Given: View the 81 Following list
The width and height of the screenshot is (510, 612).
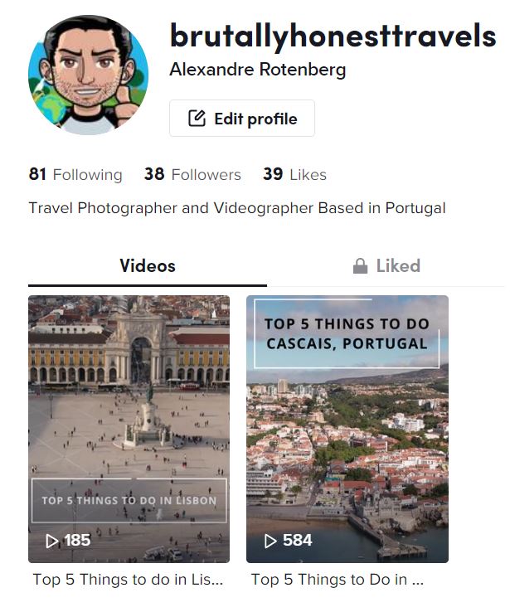Looking at the screenshot, I should (x=75, y=175).
